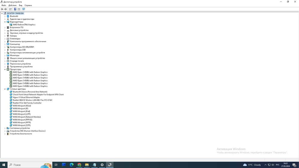Click the Bluetooth category icon

pyautogui.click(x=8, y=16)
